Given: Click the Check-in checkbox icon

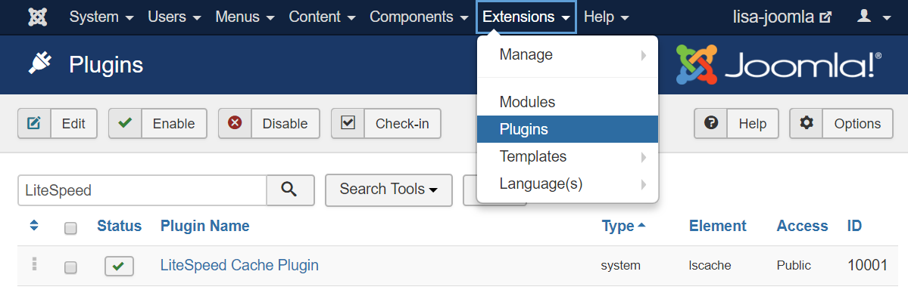Looking at the screenshot, I should point(348,123).
